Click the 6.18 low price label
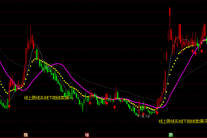Image resolution: width=207 pixels, height=138 pixels. point(144,116)
